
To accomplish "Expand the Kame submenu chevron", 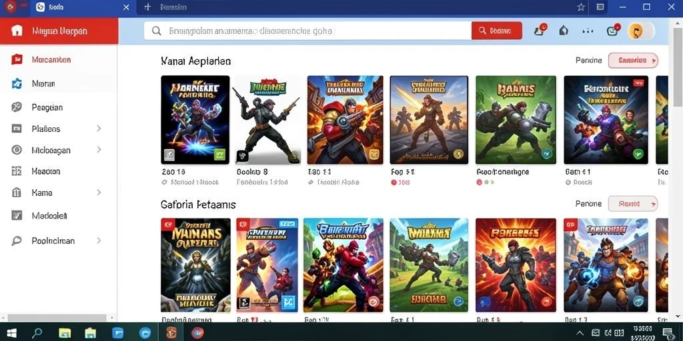I will point(99,192).
